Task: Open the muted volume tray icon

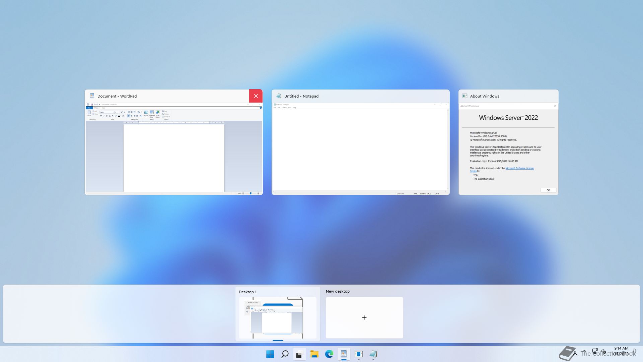Action: (603, 352)
